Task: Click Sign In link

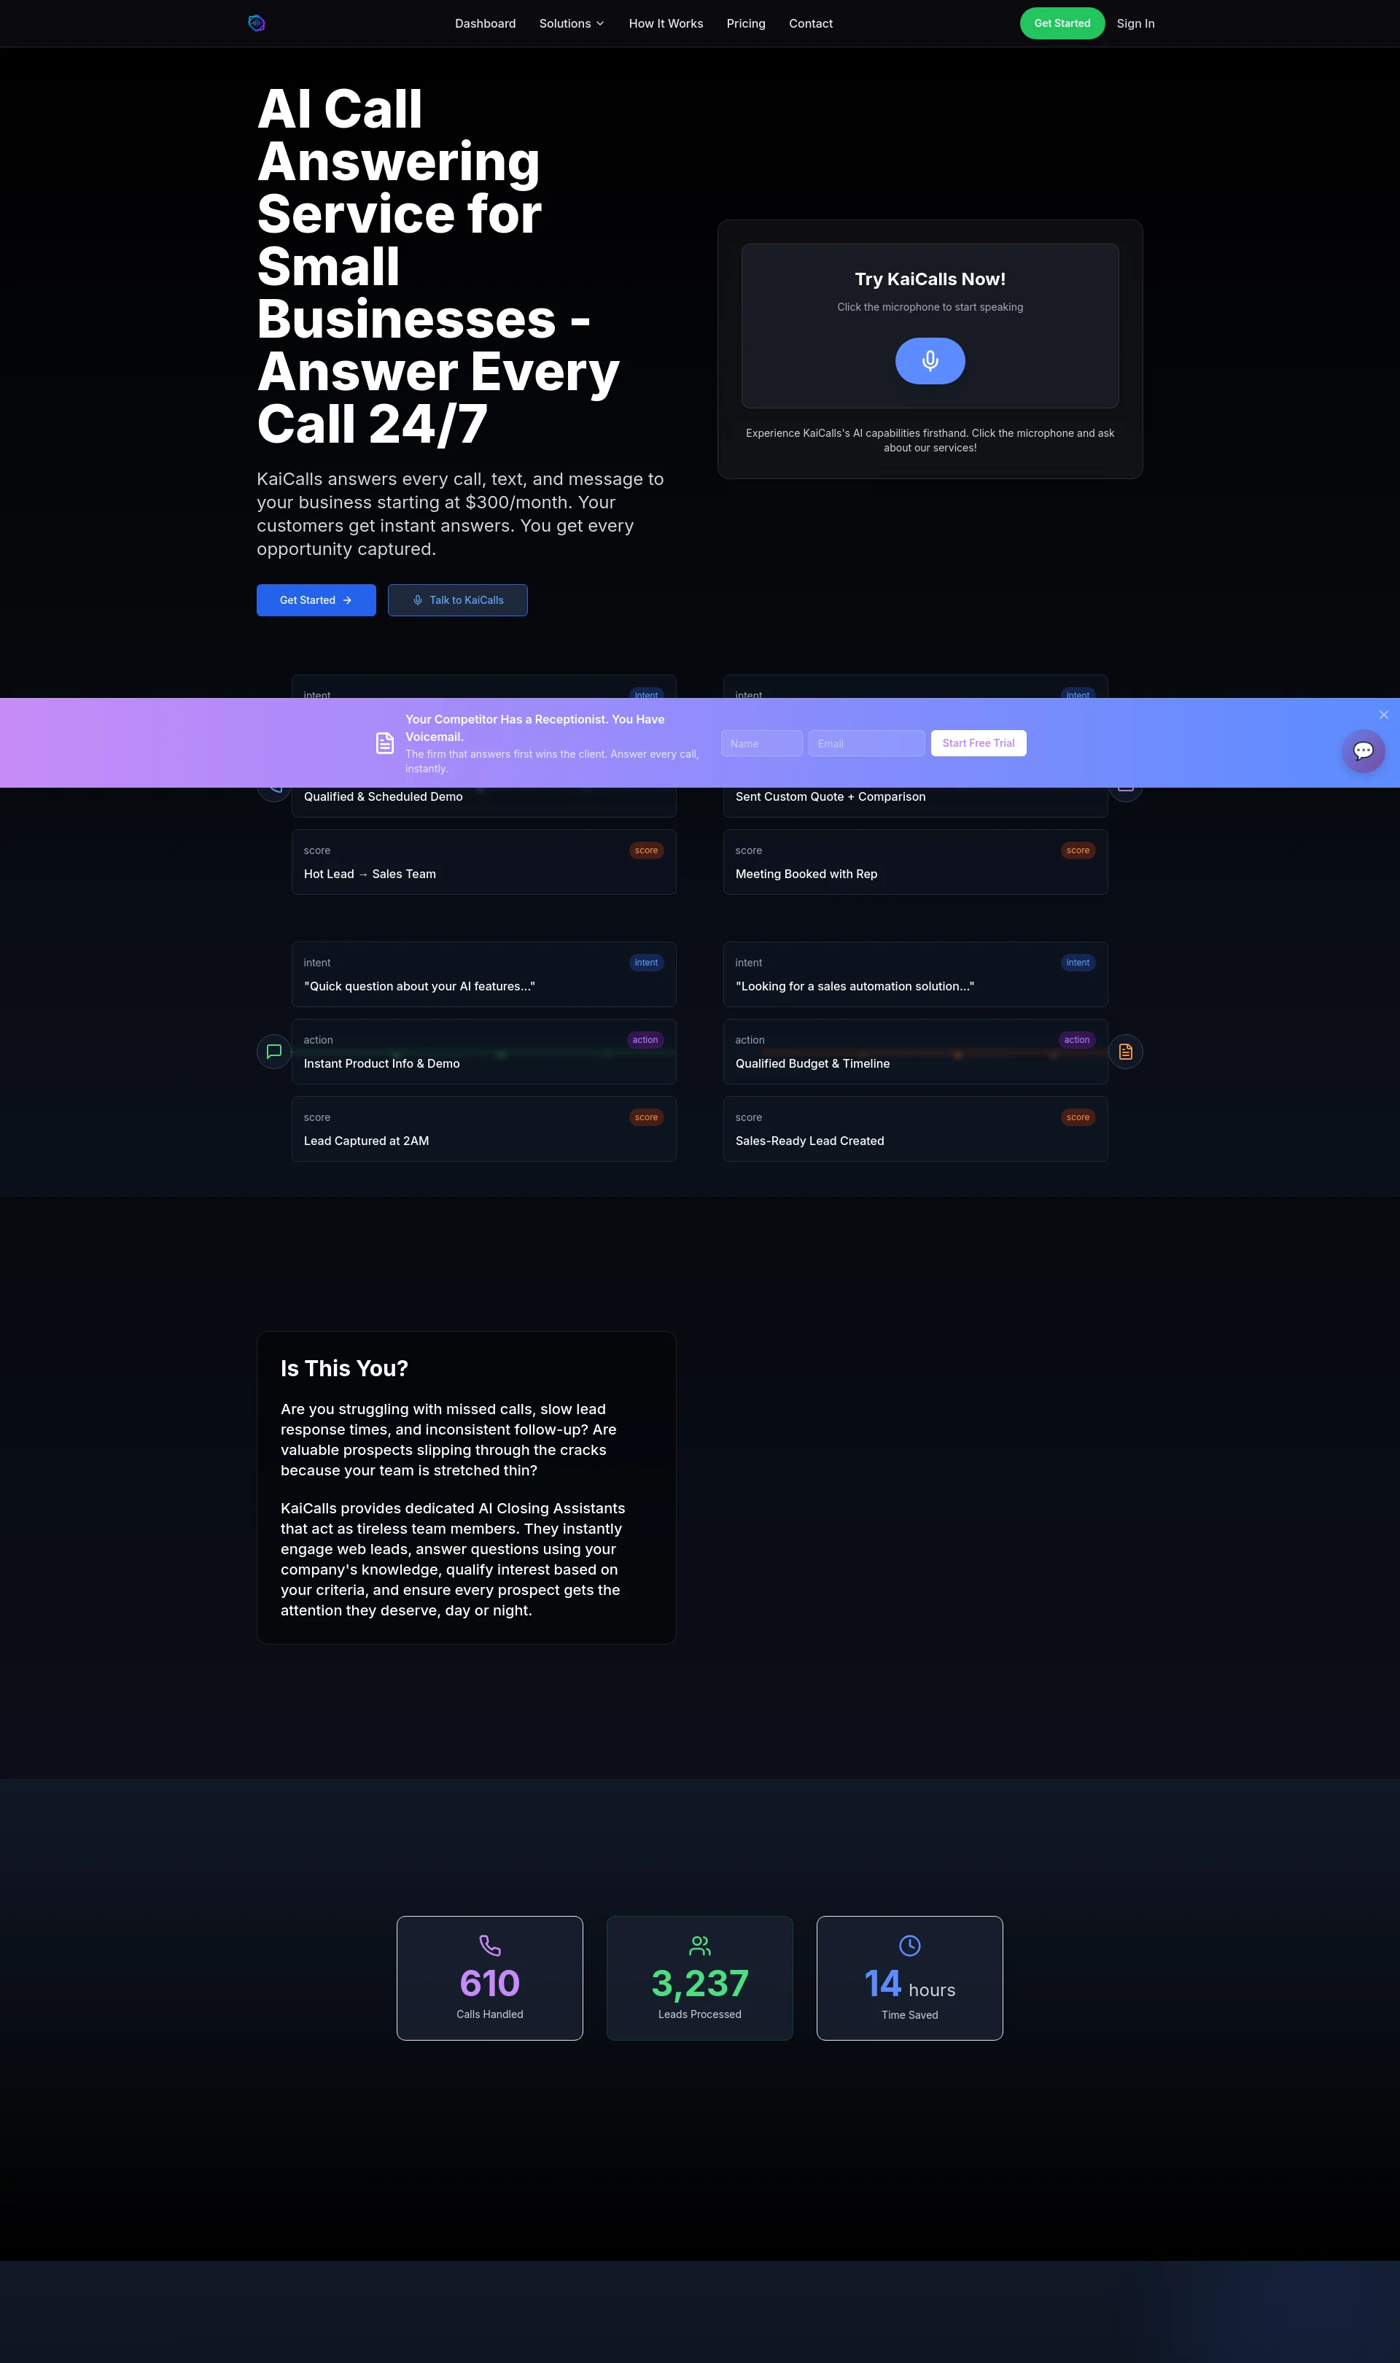Action: (x=1135, y=23)
